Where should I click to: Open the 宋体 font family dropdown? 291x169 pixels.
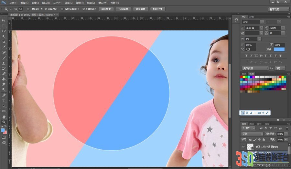(x=262, y=22)
